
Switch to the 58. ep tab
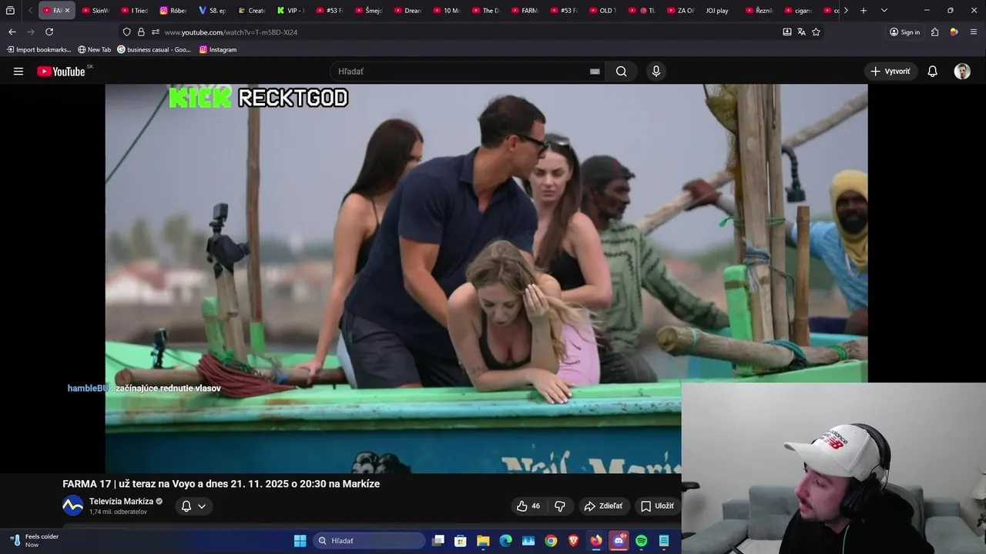[x=213, y=11]
